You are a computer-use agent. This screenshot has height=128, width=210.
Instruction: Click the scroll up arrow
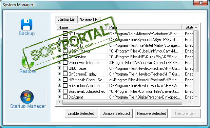(x=196, y=27)
